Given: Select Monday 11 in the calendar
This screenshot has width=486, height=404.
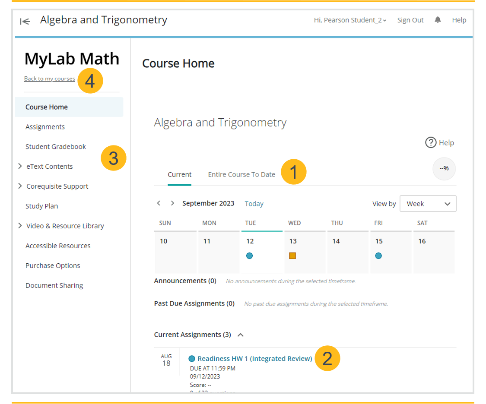Looking at the screenshot, I should coord(219,253).
